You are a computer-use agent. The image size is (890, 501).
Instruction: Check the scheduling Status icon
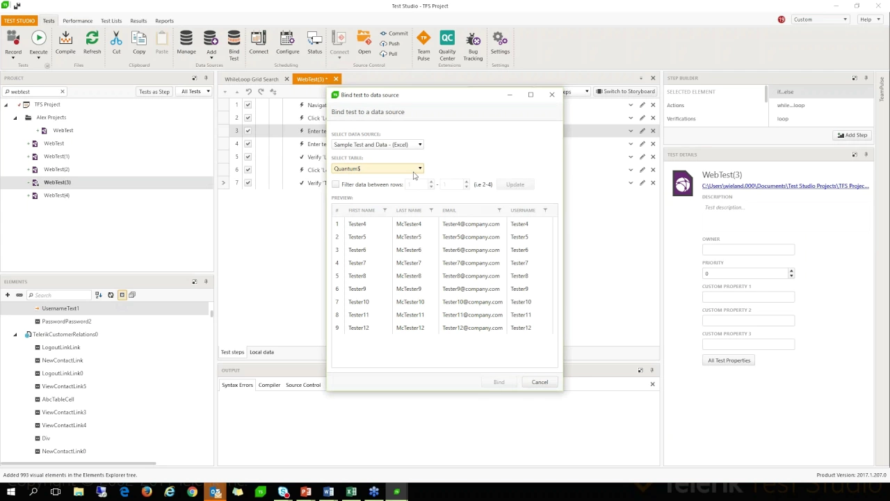pos(314,43)
